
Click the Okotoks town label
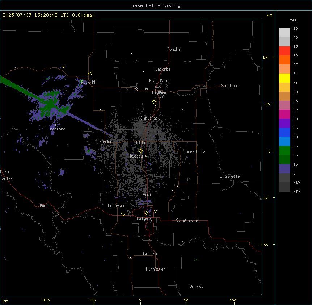pyautogui.click(x=149, y=254)
